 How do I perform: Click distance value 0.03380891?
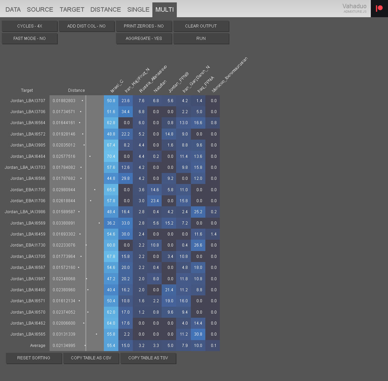(64, 223)
